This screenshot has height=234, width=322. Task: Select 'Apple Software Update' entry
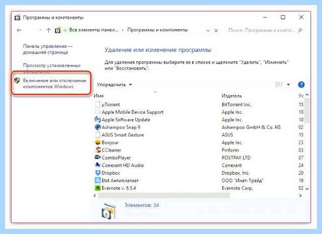[x=126, y=120]
